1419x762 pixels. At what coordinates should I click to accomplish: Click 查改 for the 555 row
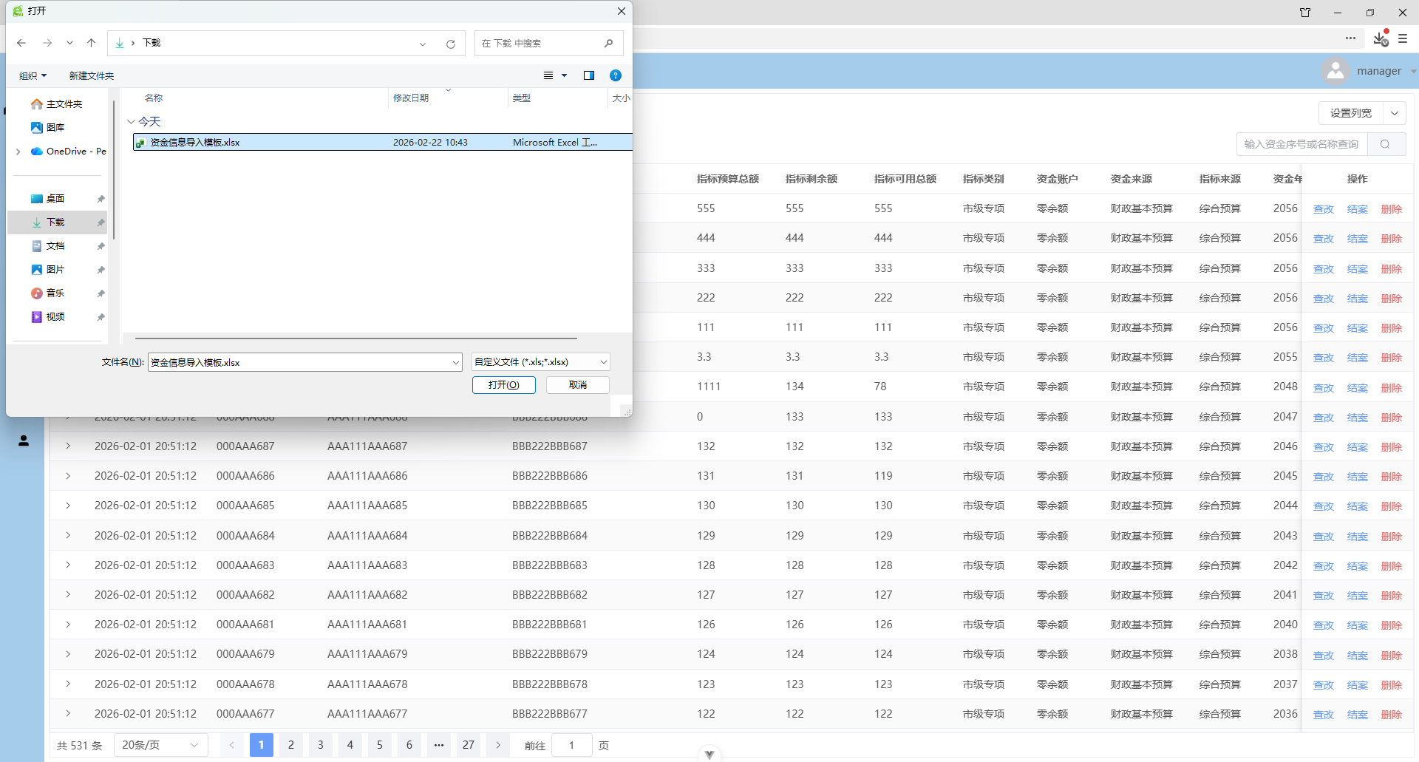click(x=1324, y=209)
